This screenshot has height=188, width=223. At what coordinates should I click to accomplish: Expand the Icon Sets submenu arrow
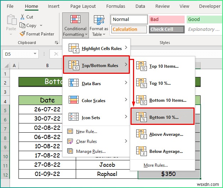[x=126, y=117]
